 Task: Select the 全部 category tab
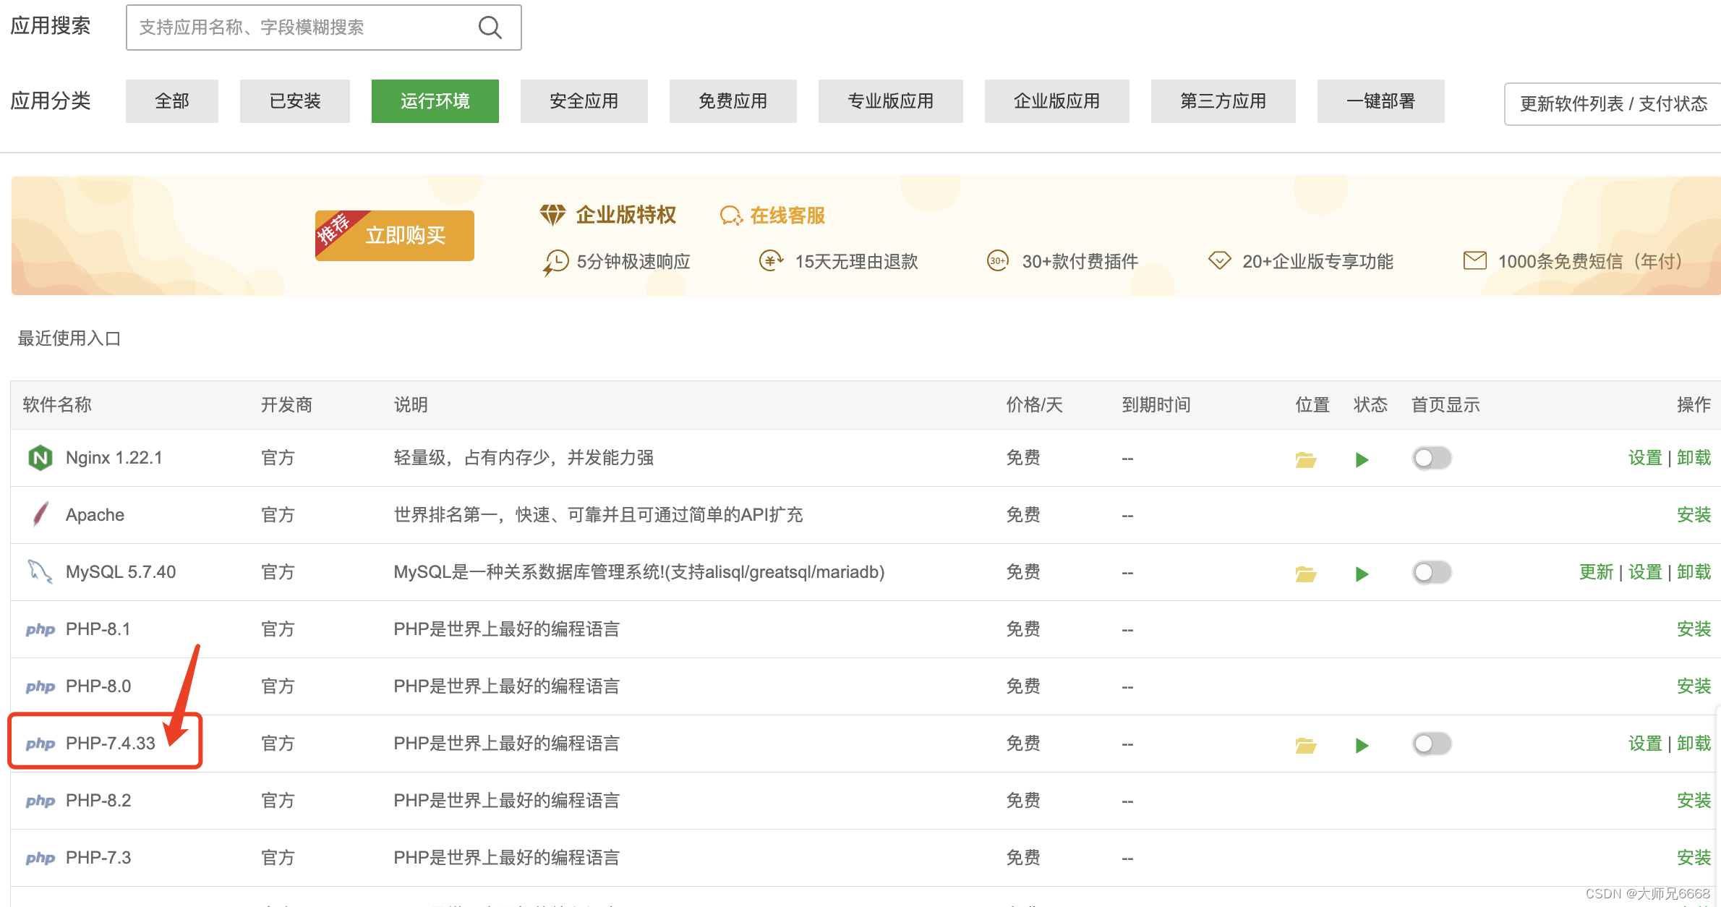[x=172, y=101]
